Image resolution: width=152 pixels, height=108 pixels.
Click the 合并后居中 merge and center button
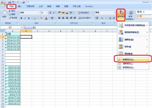[x=85, y=18]
